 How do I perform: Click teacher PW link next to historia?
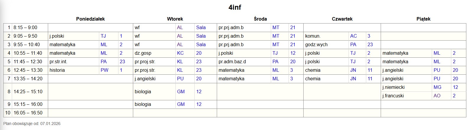[x=104, y=70]
